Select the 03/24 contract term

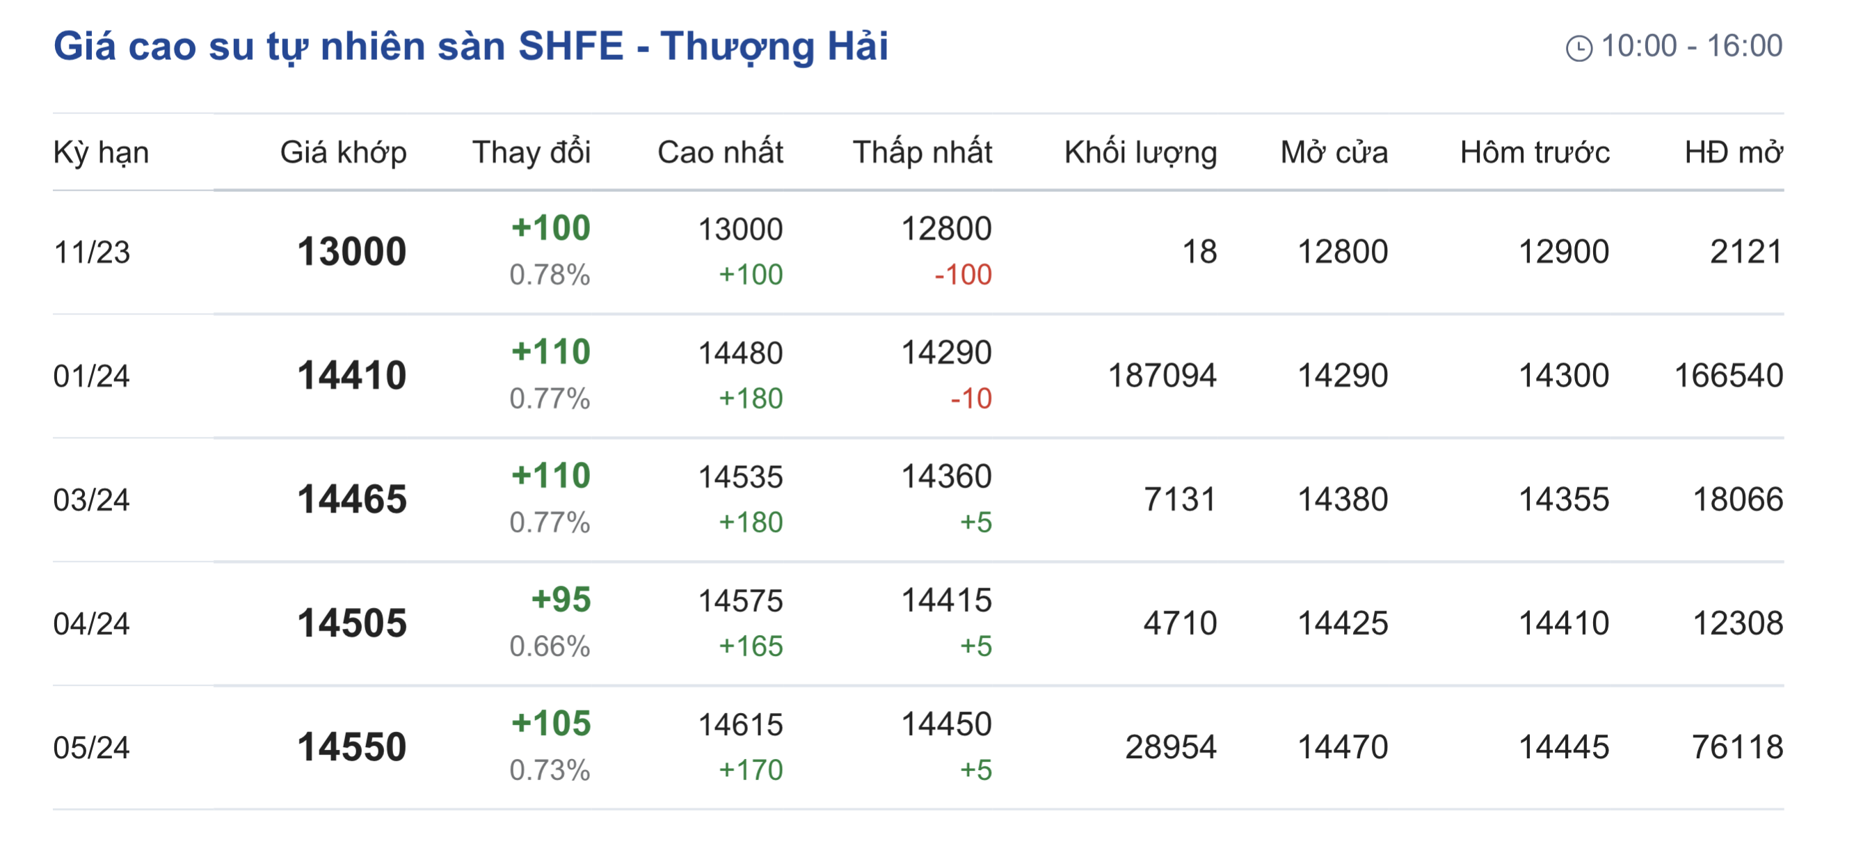click(x=91, y=500)
